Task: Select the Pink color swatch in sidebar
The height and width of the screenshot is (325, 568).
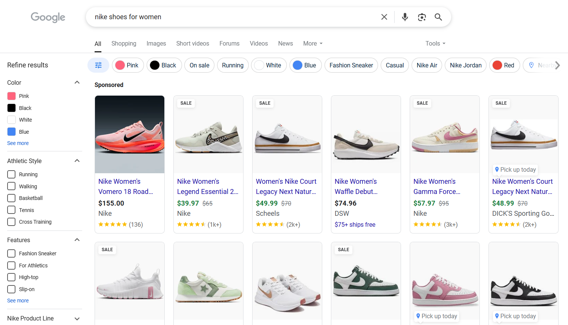Action: point(12,96)
